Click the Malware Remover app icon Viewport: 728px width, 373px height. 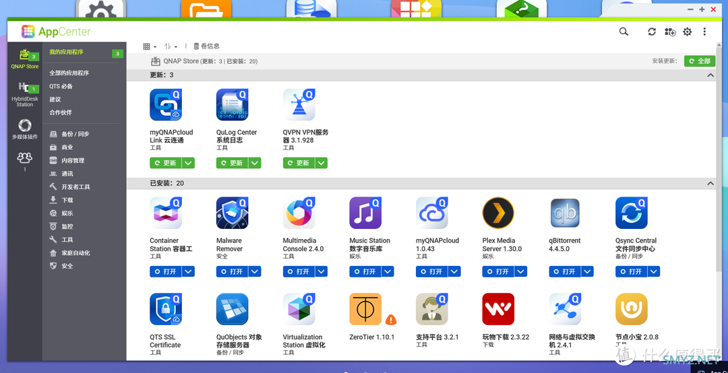[x=232, y=213]
